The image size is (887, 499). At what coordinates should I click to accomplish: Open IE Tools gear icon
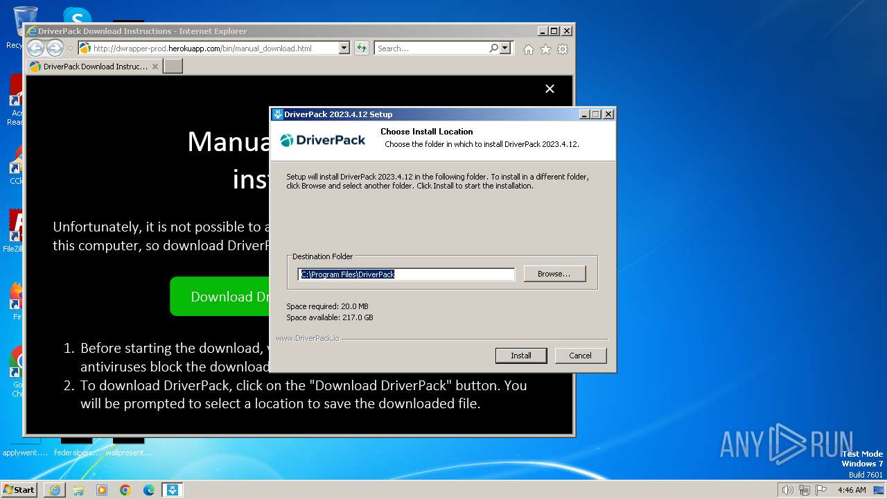[x=563, y=49]
